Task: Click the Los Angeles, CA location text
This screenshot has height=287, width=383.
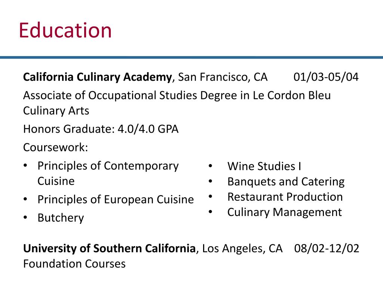Action: [x=242, y=249]
